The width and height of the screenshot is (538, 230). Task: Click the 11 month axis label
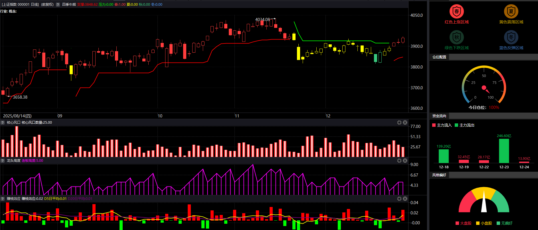click(237, 116)
